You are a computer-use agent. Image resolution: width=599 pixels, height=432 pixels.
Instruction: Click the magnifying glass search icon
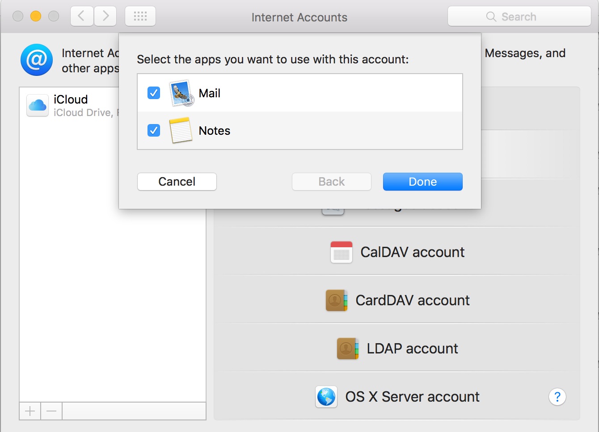click(x=491, y=17)
